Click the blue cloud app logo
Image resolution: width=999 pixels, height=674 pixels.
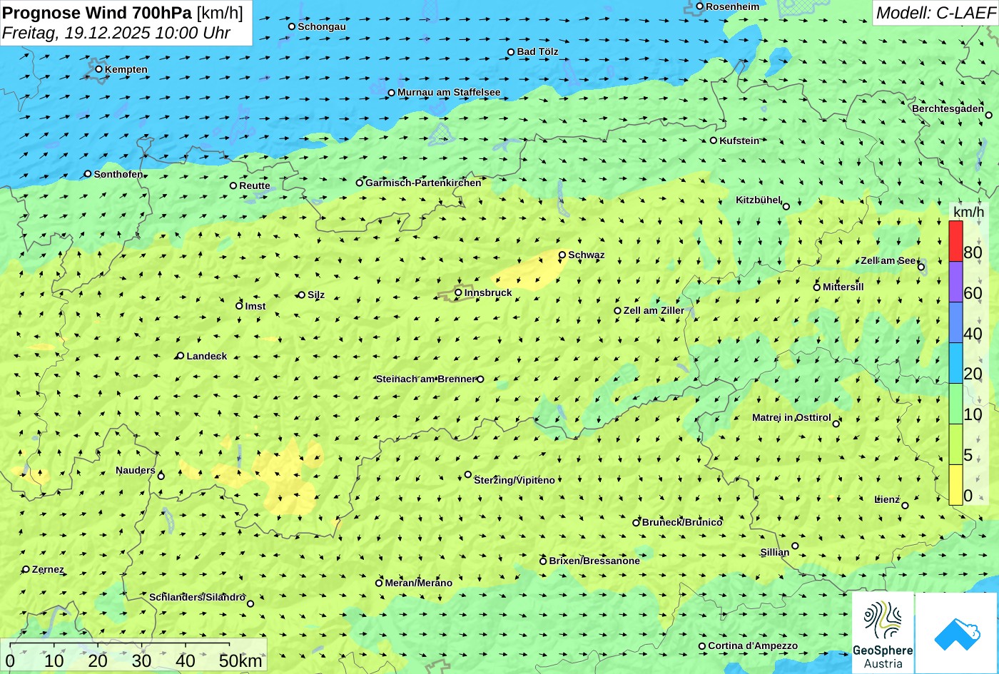click(957, 633)
